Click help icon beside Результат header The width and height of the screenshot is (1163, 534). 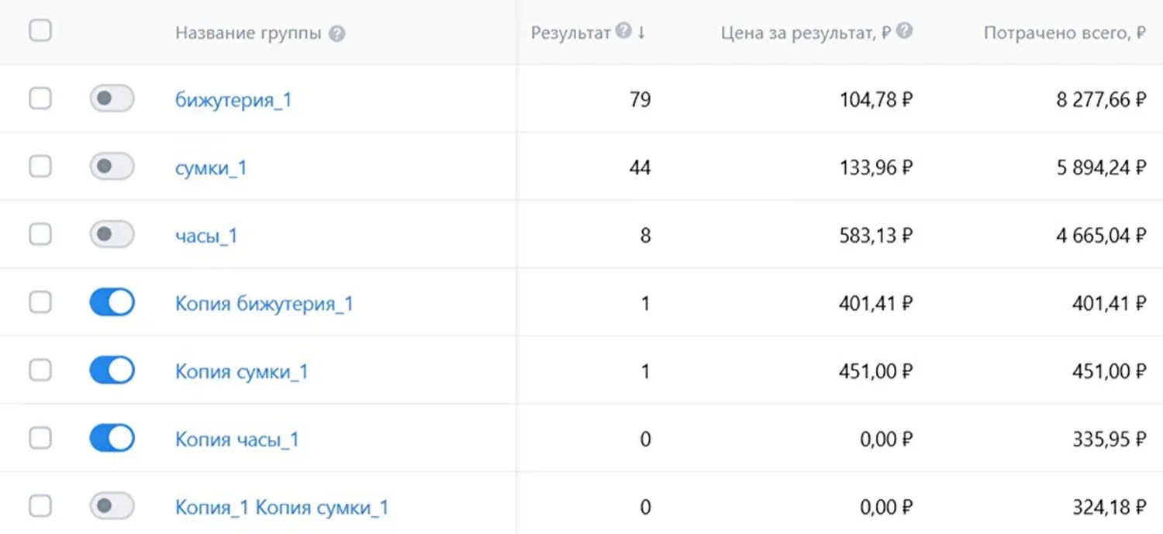[x=623, y=32]
